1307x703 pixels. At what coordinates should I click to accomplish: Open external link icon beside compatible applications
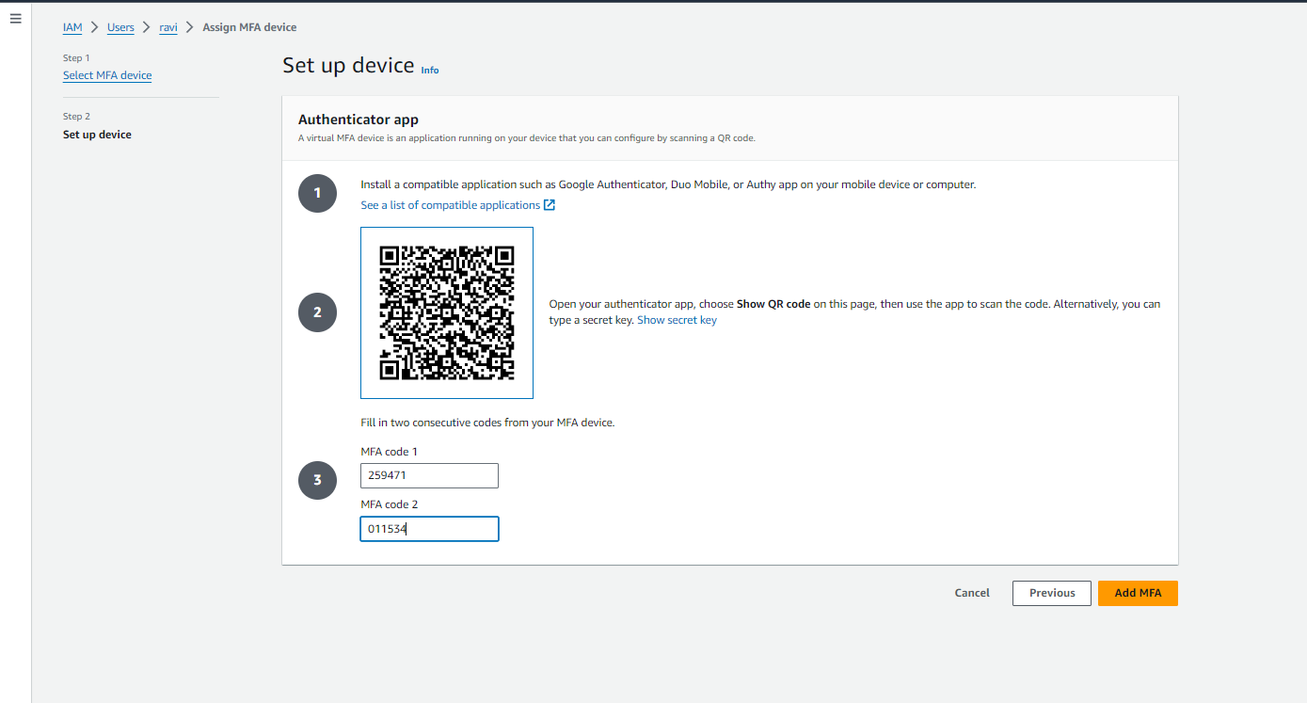[x=550, y=205]
